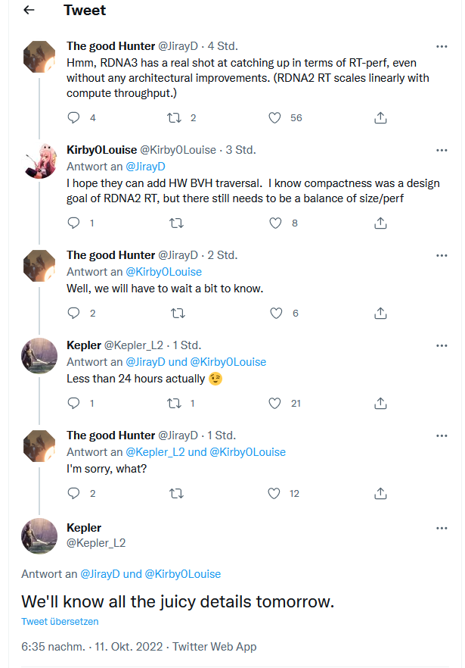Open @Kepler_L2 handle under main tweet name
Image resolution: width=465 pixels, height=668 pixels.
pos(96,543)
